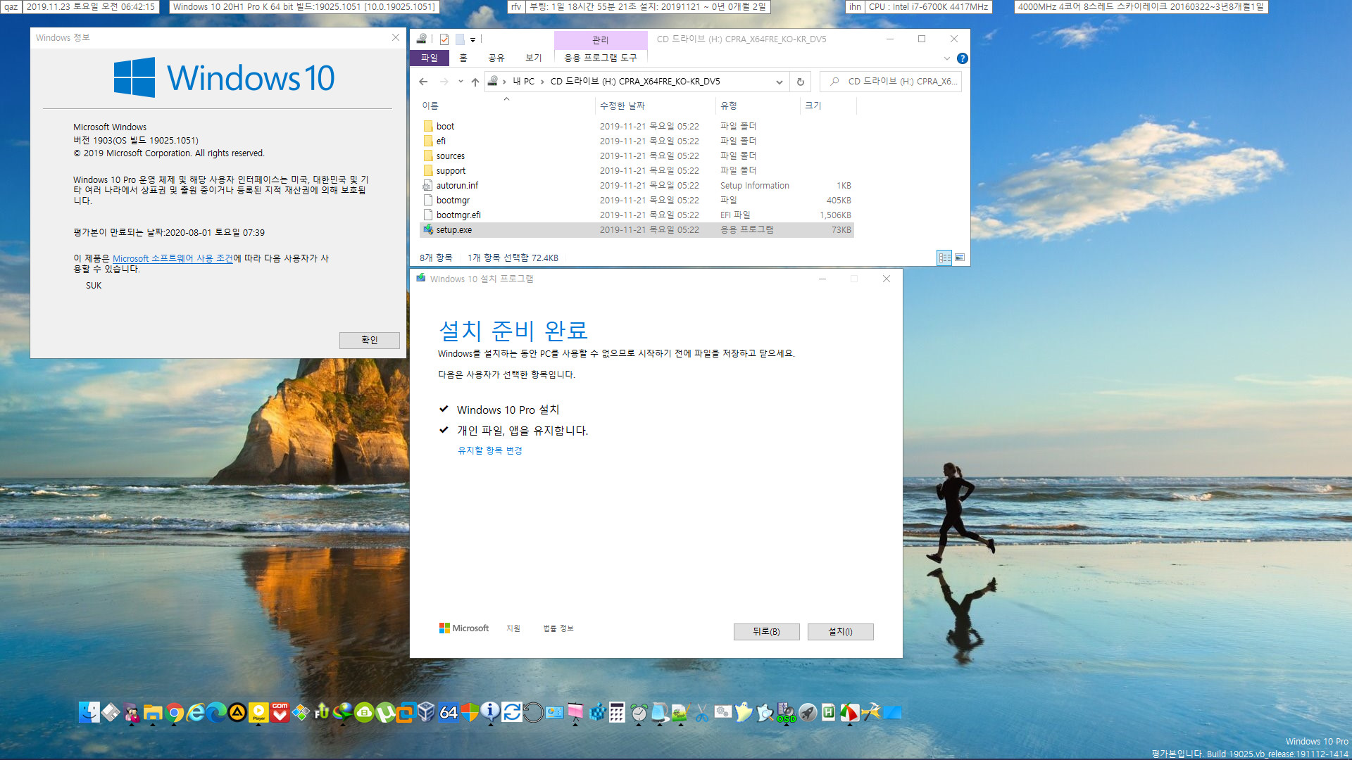Click the Finder face dock icon
This screenshot has height=760, width=1352.
tap(89, 713)
